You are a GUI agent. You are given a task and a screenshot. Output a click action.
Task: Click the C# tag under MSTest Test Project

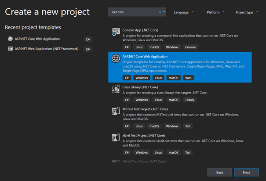point(127,126)
